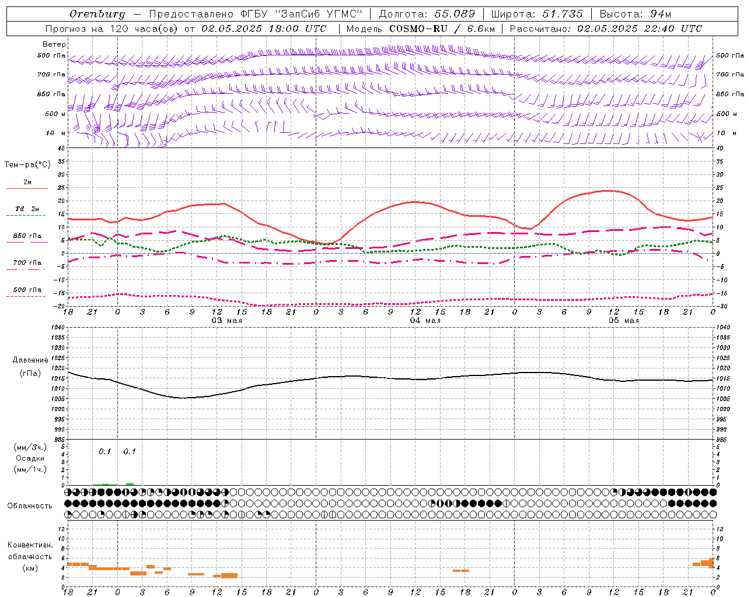Click '500 м' on the wind panel's right axis
Screen dimensions: 747x597
pyautogui.click(x=726, y=114)
